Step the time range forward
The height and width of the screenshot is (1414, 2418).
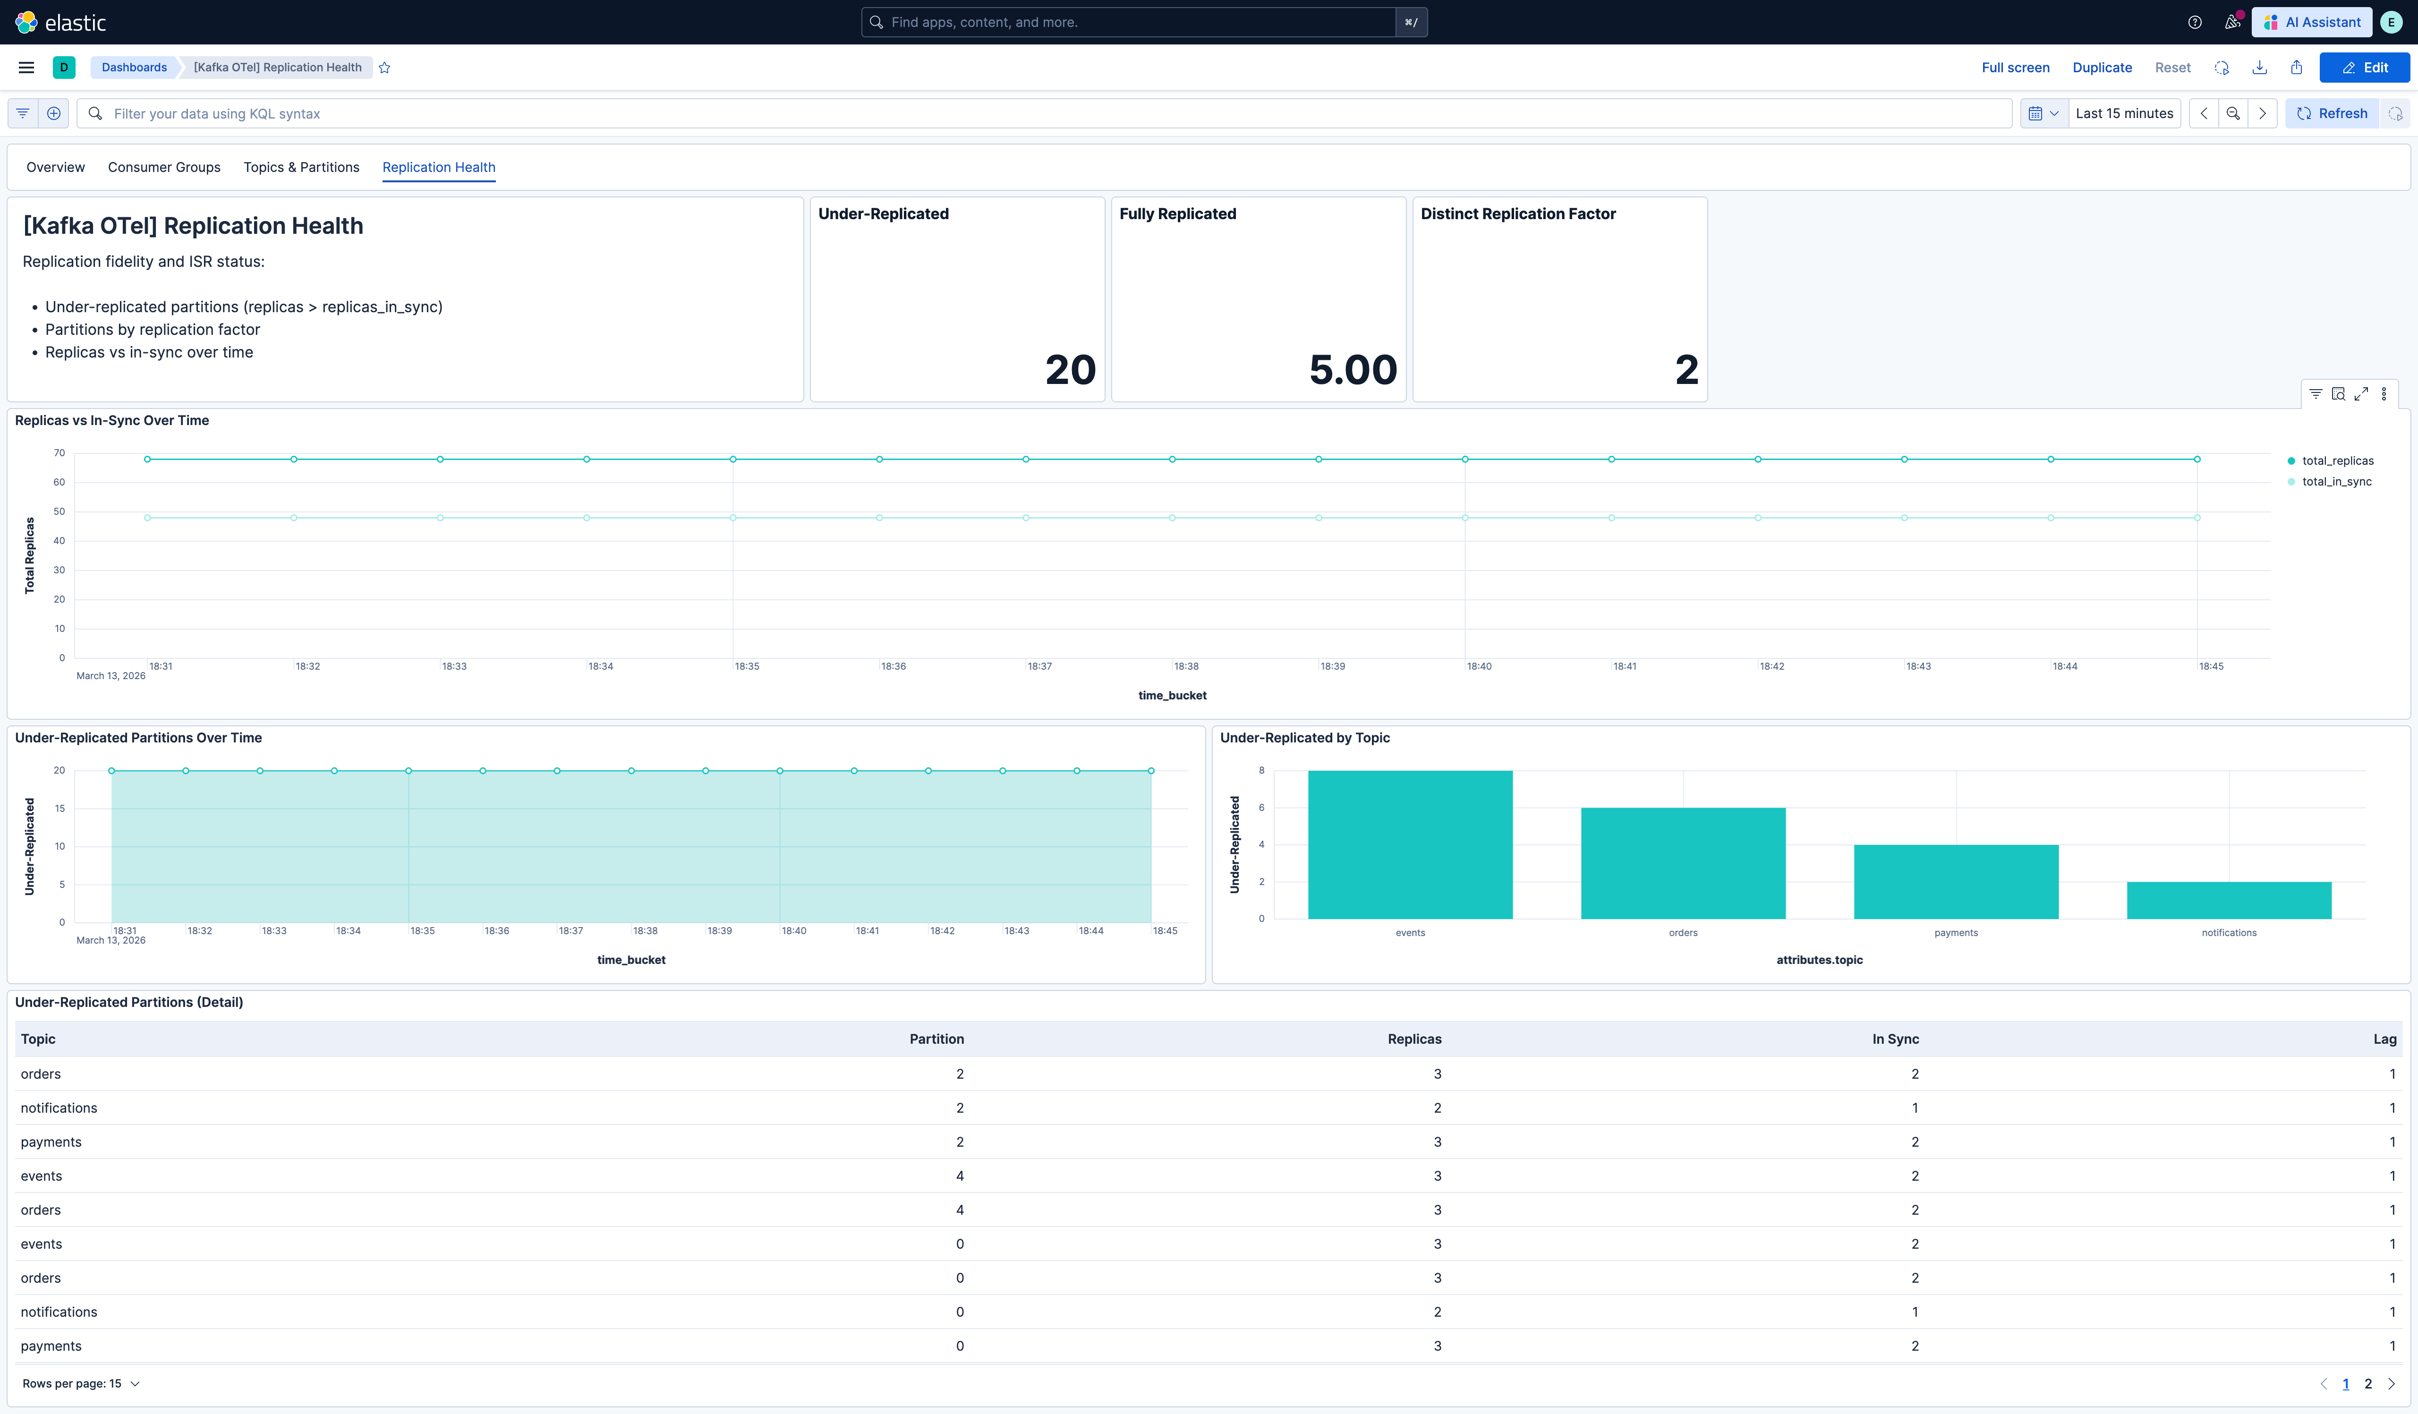pyautogui.click(x=2263, y=113)
